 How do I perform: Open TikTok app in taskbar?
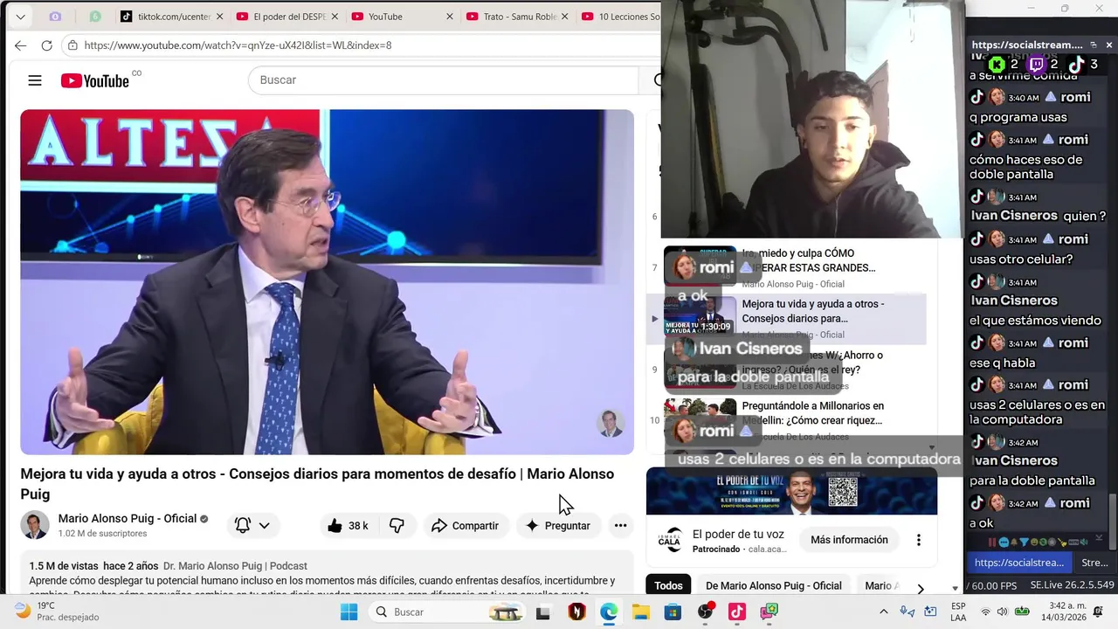pyautogui.click(x=736, y=612)
